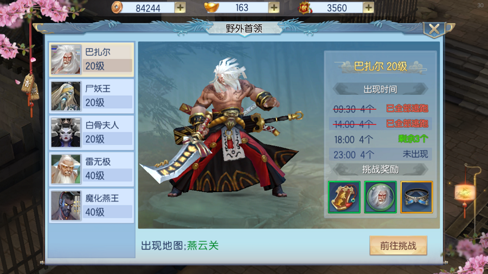
Task: Click the red guild token icon
Action: (x=305, y=8)
